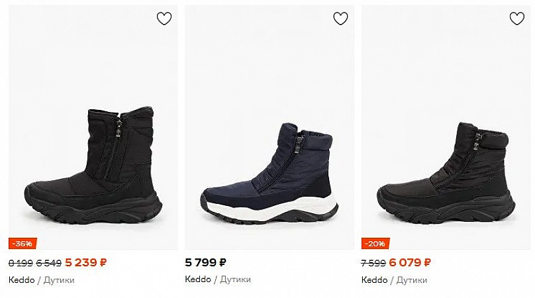Click Дутики label under 6 079 ₽ boot
Screen dimensions: 535x298
tap(412, 279)
